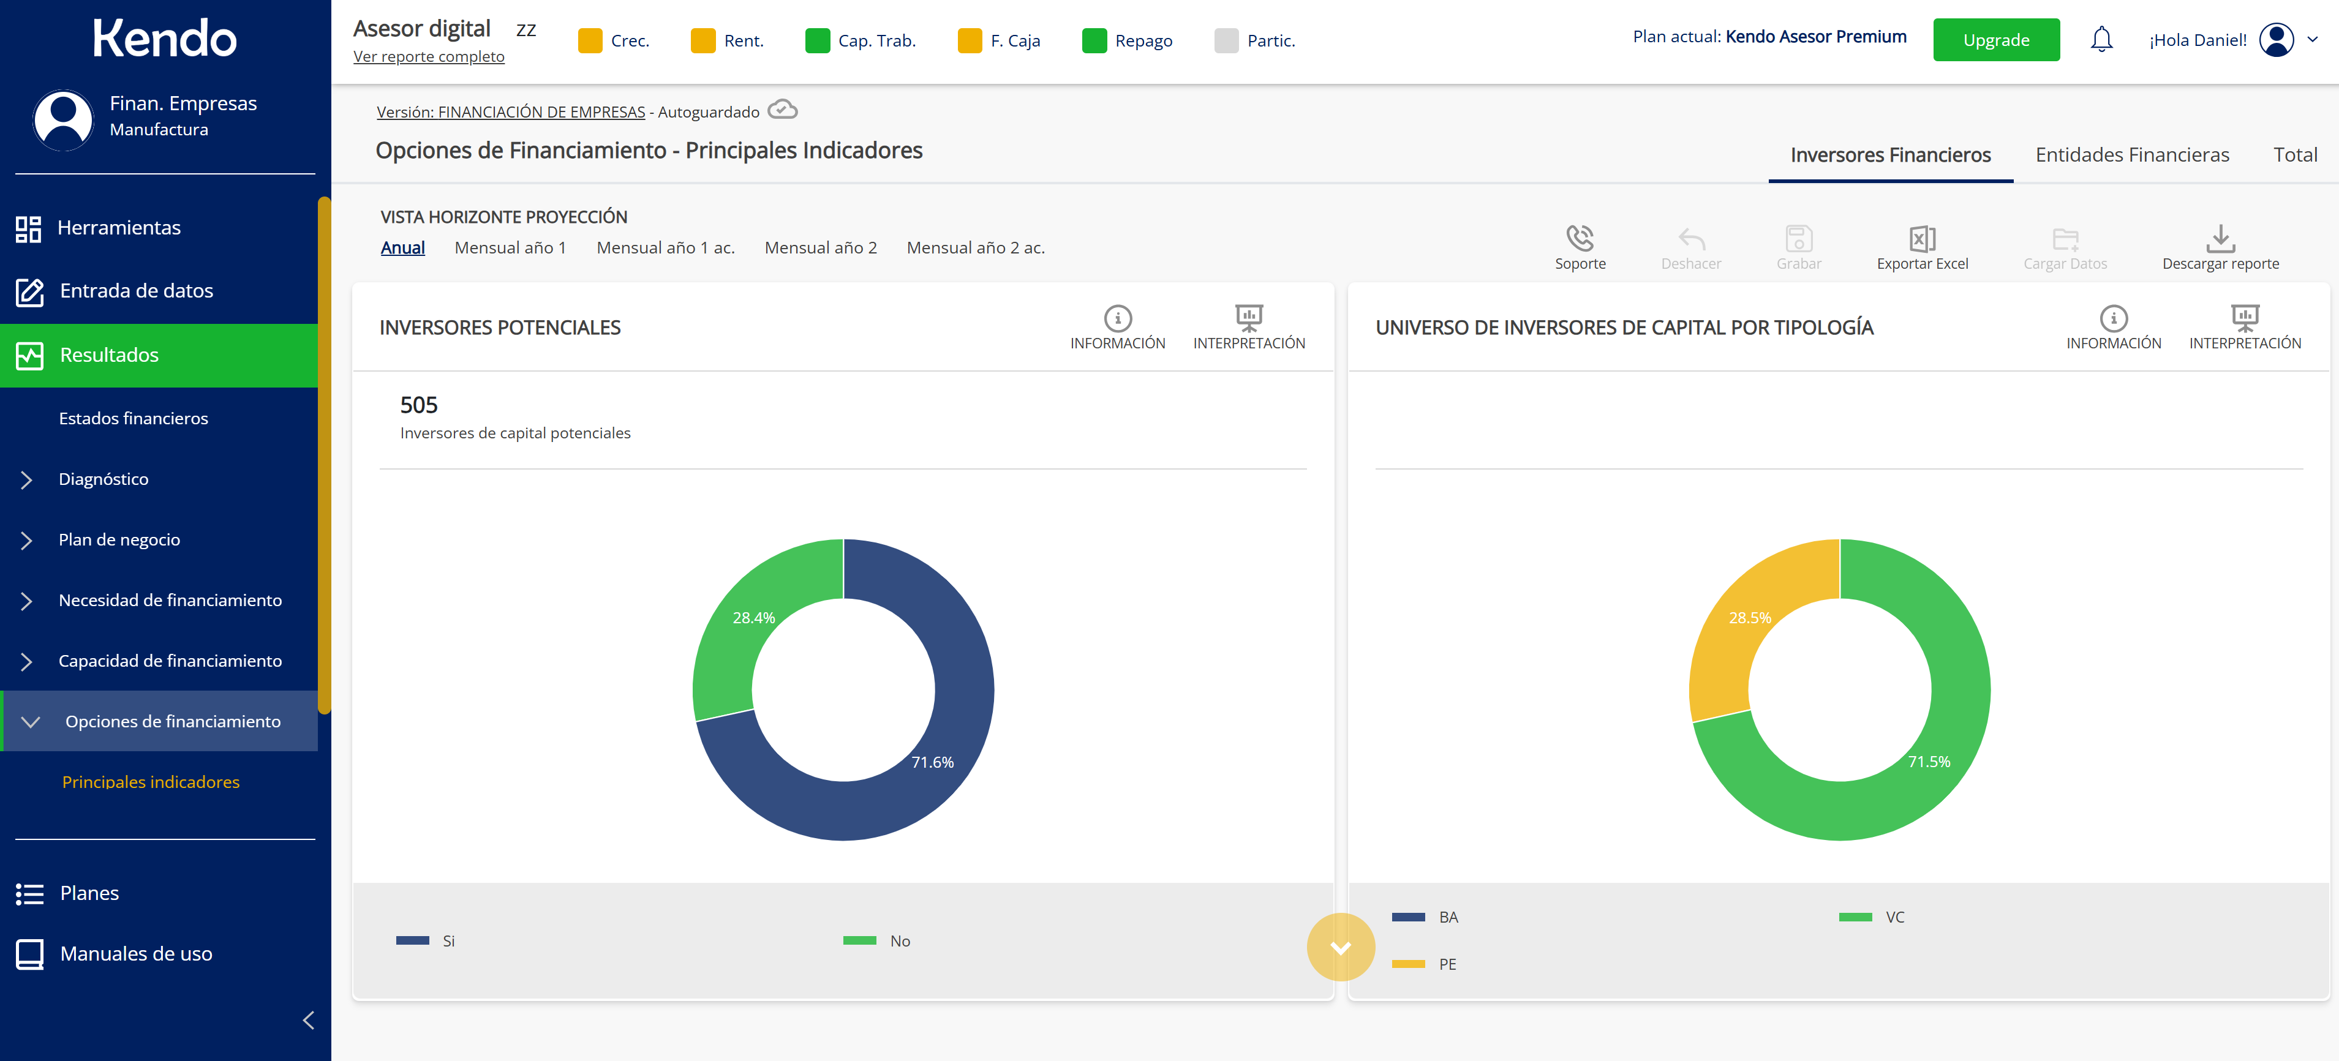Toggle the PE legend series
The width and height of the screenshot is (2339, 1061).
tap(1424, 964)
